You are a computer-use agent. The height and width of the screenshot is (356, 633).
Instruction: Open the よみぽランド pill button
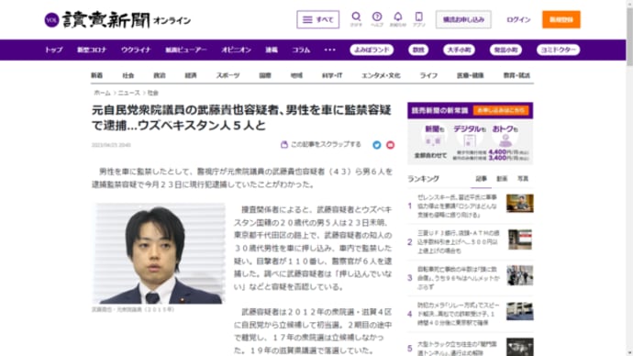(x=372, y=50)
